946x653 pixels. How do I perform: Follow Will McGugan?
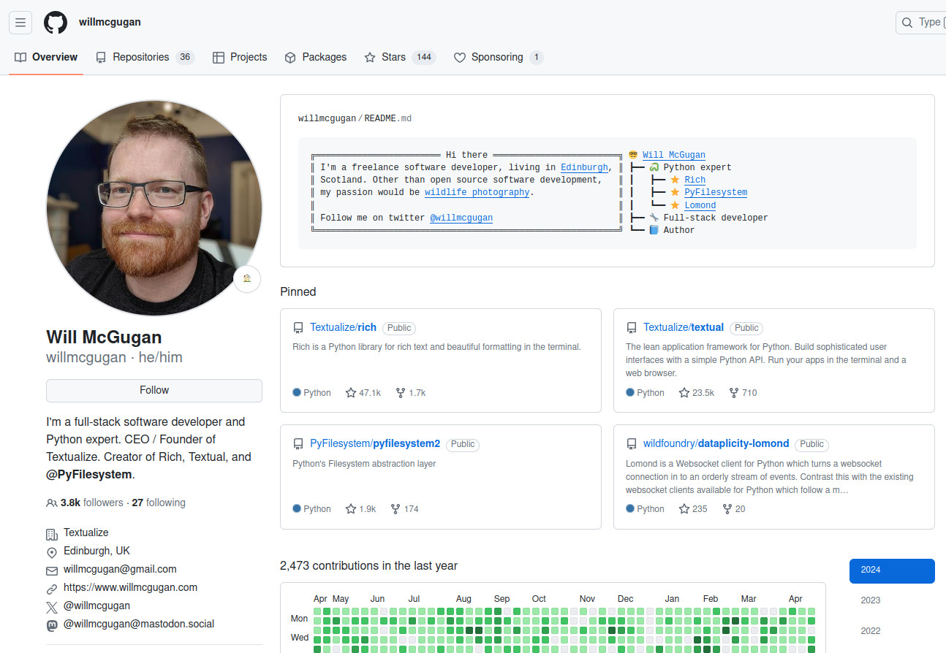[x=154, y=391]
